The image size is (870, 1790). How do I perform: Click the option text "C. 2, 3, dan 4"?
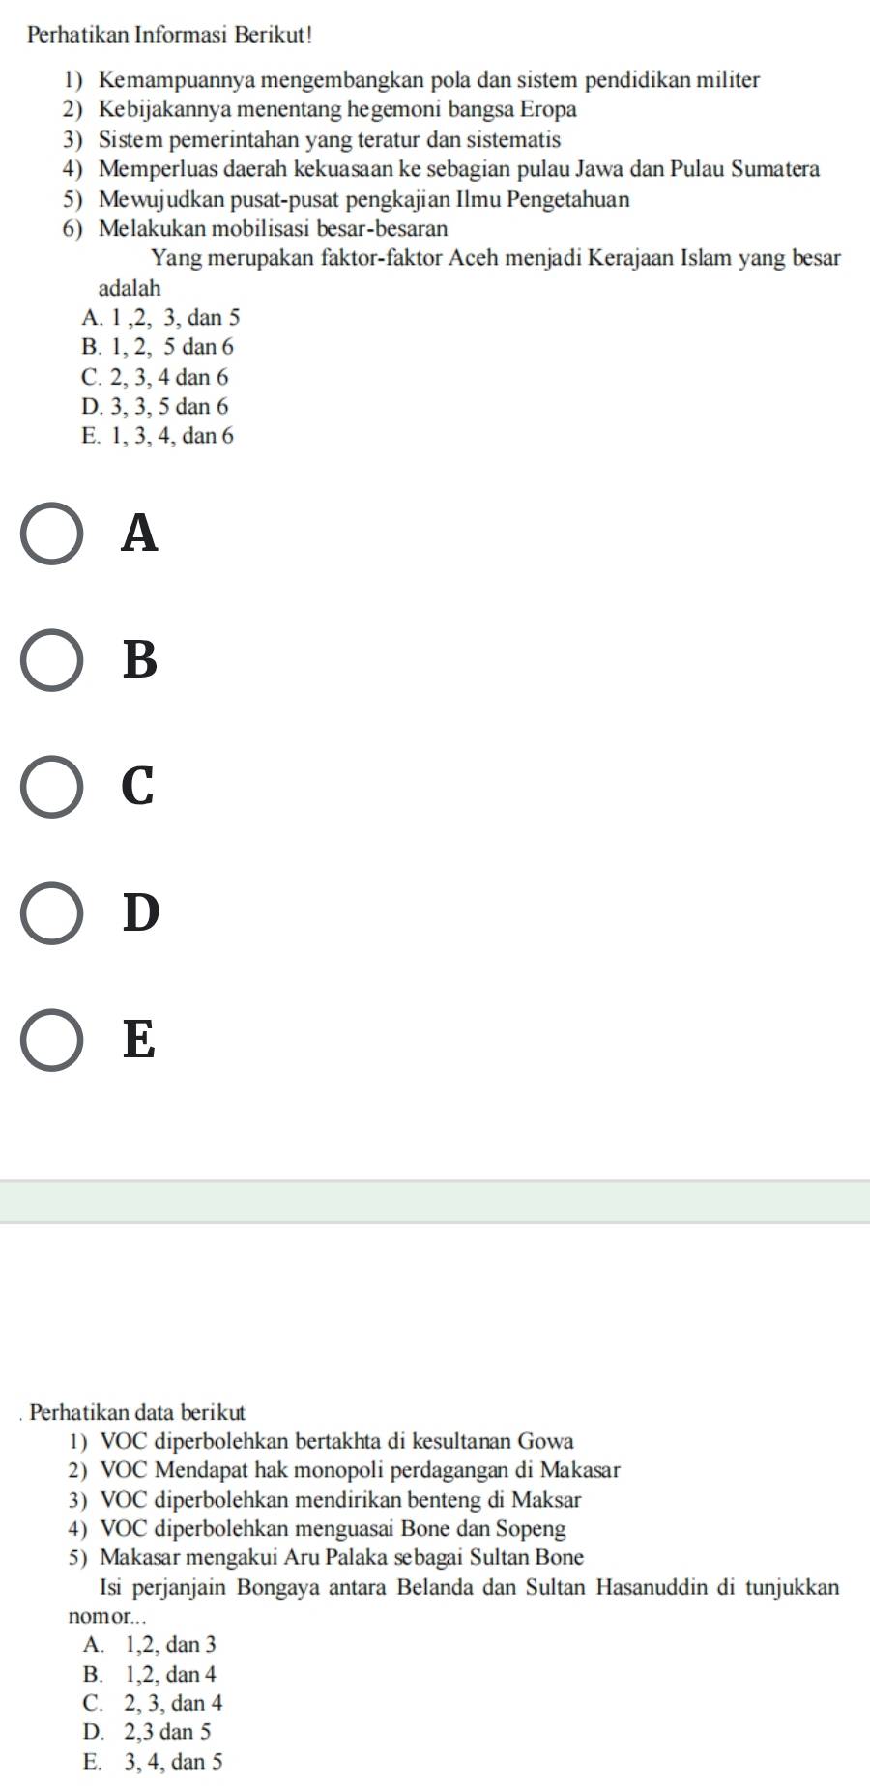(x=154, y=1703)
